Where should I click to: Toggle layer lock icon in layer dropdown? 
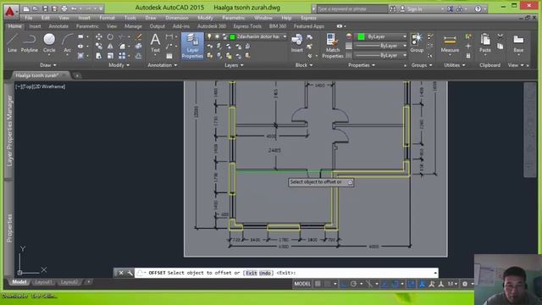pos(224,36)
